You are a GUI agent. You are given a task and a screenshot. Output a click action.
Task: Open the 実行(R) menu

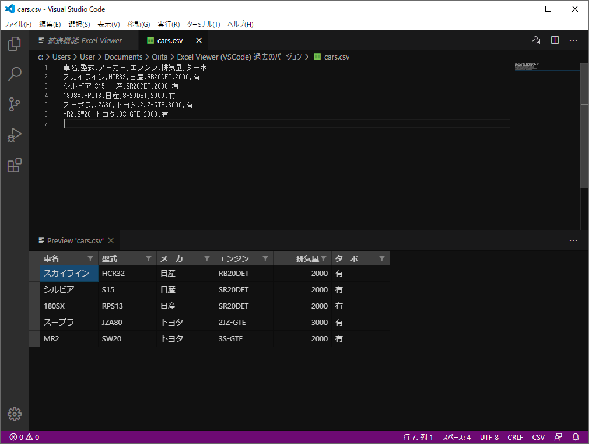[x=169, y=25]
